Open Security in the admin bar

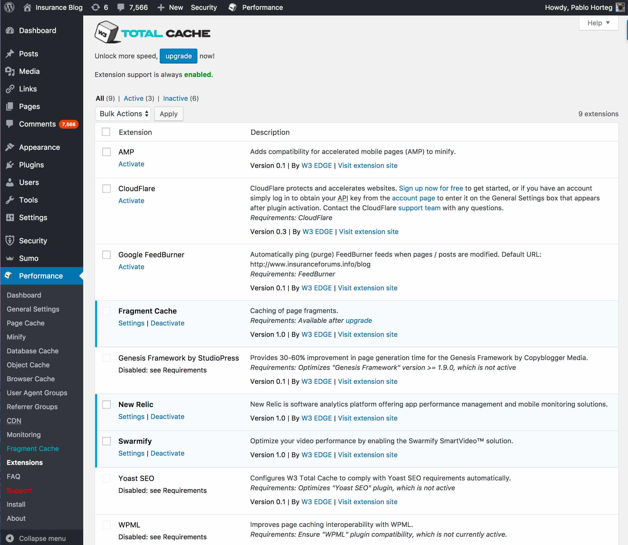point(204,7)
